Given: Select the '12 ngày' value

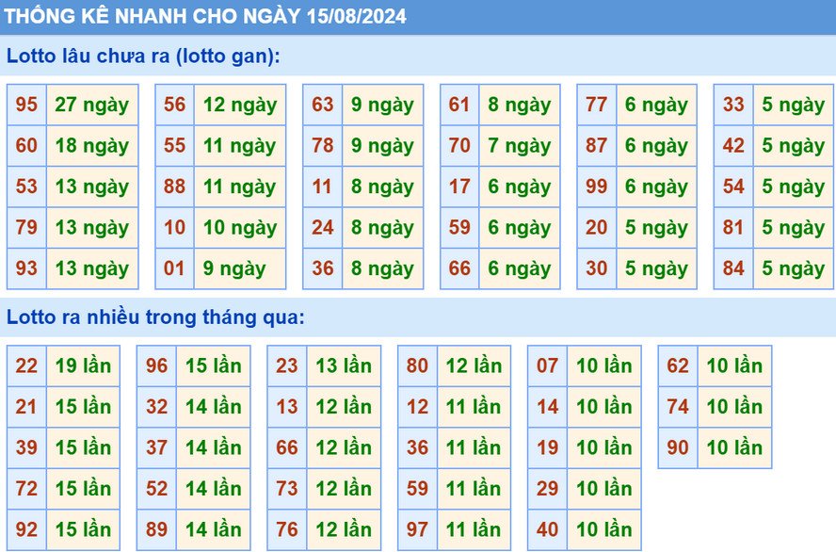Looking at the screenshot, I should 240,105.
